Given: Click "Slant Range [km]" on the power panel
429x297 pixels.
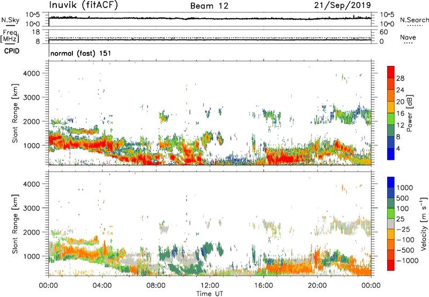Looking at the screenshot, I should [15, 113].
